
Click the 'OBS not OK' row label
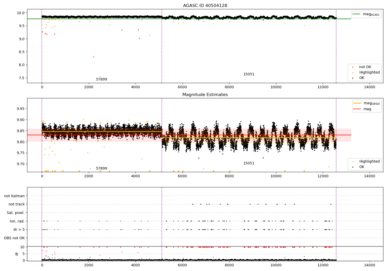tap(14, 238)
